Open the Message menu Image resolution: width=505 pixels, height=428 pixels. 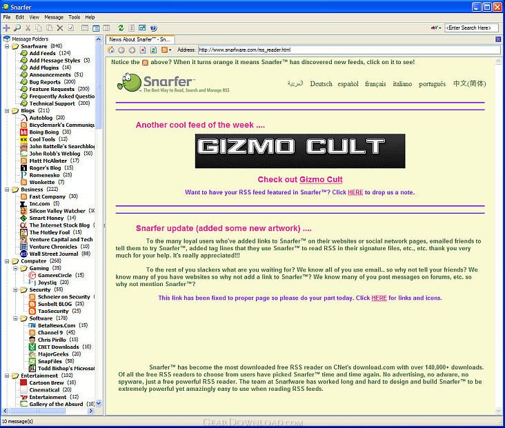54,17
